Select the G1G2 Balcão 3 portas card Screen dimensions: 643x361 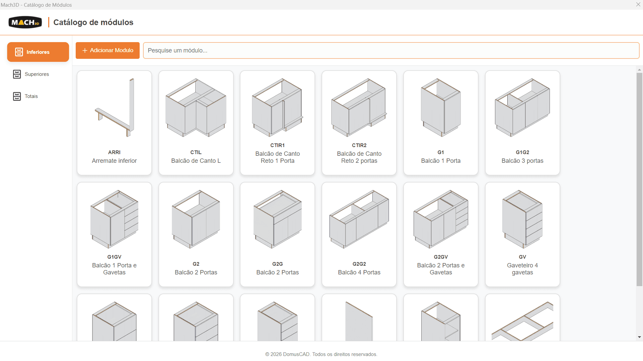pyautogui.click(x=522, y=123)
